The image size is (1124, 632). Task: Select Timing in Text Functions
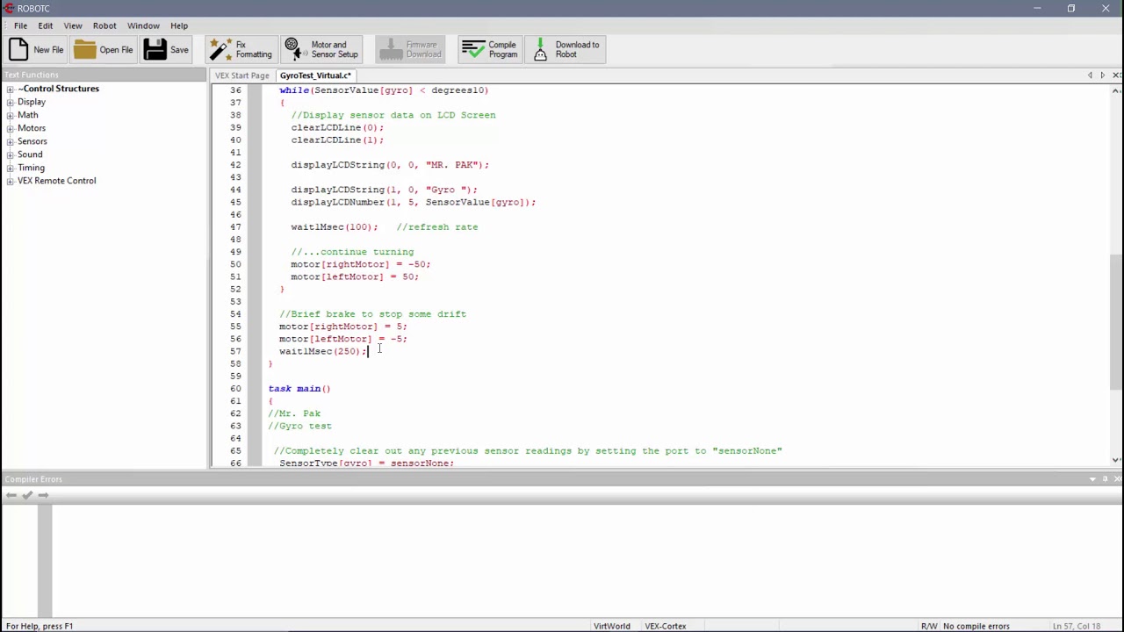point(31,168)
